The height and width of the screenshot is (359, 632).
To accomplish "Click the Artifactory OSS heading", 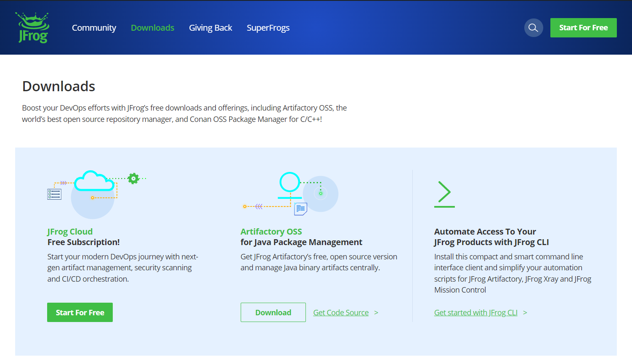I will (271, 232).
